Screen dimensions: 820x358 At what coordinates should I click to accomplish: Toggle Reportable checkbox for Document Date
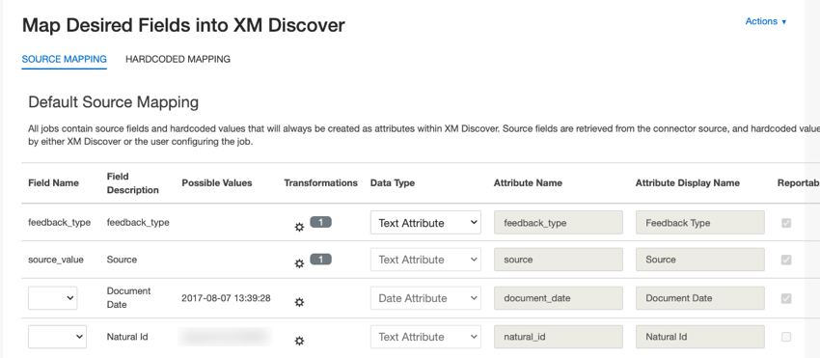click(x=786, y=298)
